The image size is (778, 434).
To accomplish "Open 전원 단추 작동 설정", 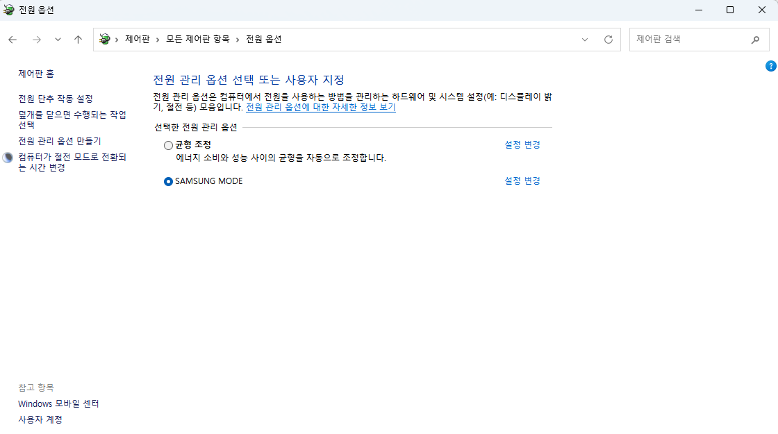I will 56,99.
